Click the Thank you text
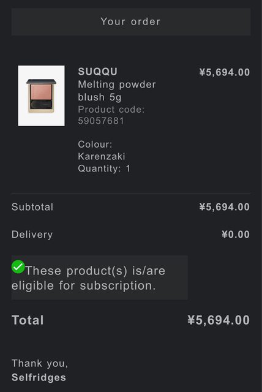The image size is (262, 392). coord(40,363)
